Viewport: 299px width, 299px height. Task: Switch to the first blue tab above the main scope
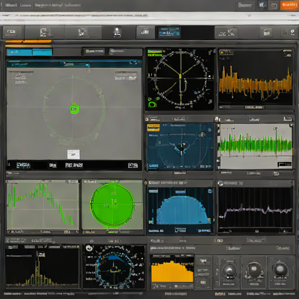pyautogui.click(x=19, y=52)
